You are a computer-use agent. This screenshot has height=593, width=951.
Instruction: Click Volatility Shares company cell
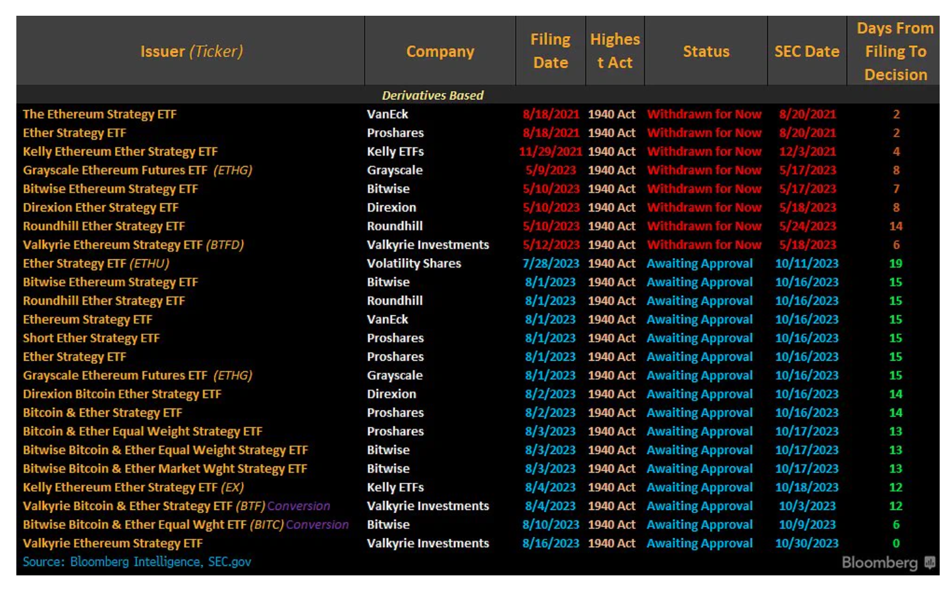[x=414, y=263]
